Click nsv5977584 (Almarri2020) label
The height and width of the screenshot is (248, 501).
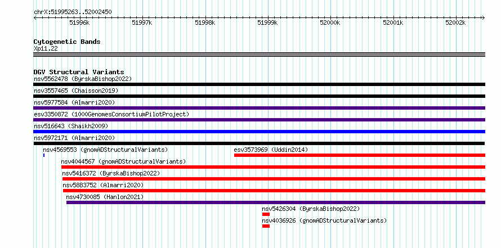click(74, 102)
